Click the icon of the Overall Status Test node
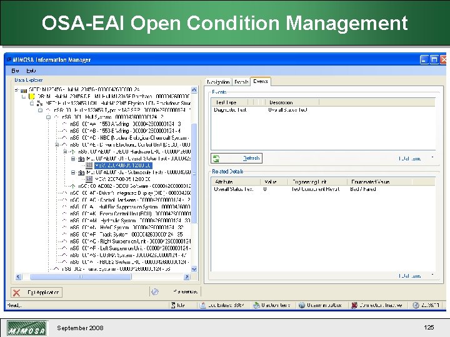The width and height of the screenshot is (450, 337). [81, 159]
